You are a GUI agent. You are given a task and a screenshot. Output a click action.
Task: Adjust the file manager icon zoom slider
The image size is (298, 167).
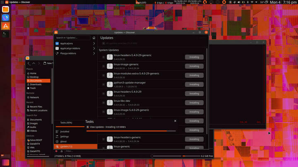pos(166,156)
